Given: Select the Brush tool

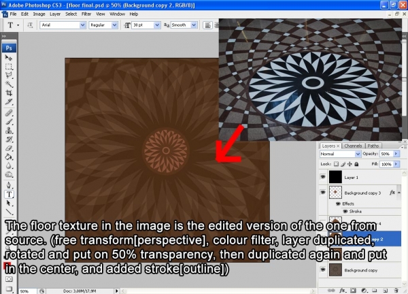Looking at the screenshot, I should click(x=9, y=122).
